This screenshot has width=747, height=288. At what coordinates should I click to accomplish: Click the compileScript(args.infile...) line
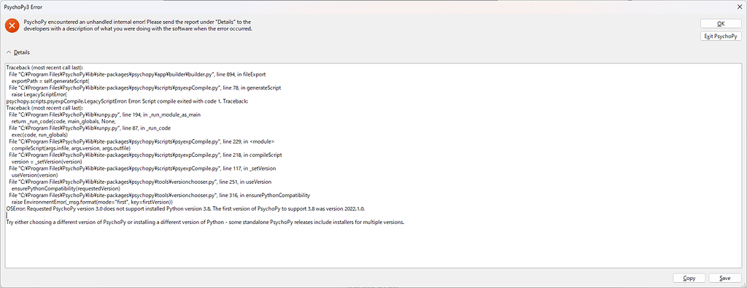click(x=71, y=148)
